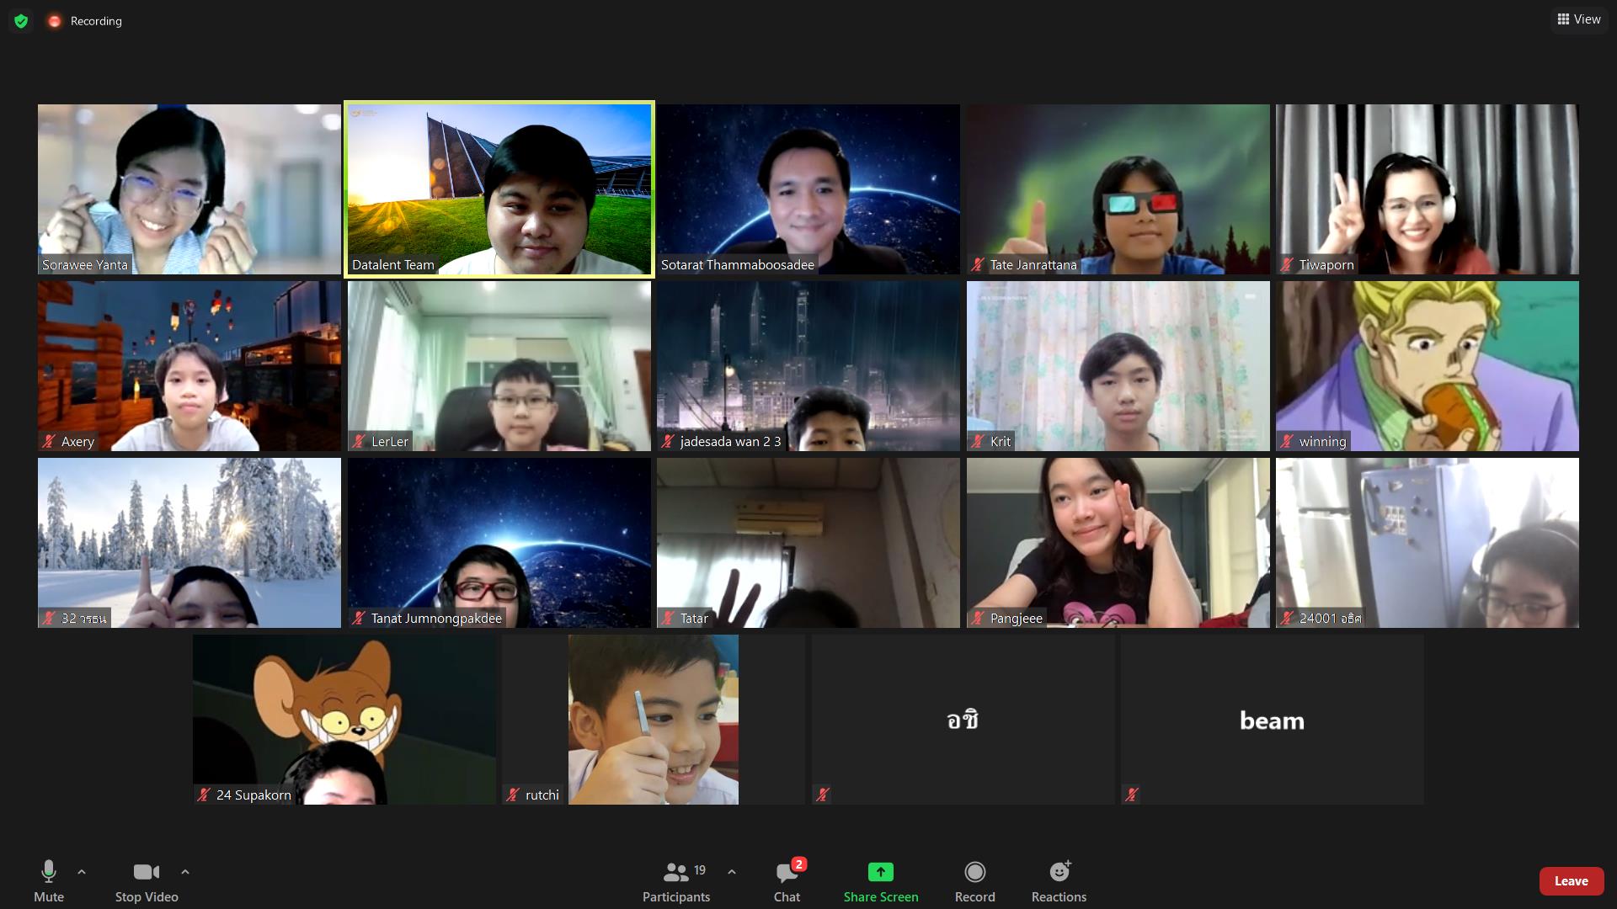Click the unread chat badge showing 2
This screenshot has height=909, width=1617.
pos(799,864)
